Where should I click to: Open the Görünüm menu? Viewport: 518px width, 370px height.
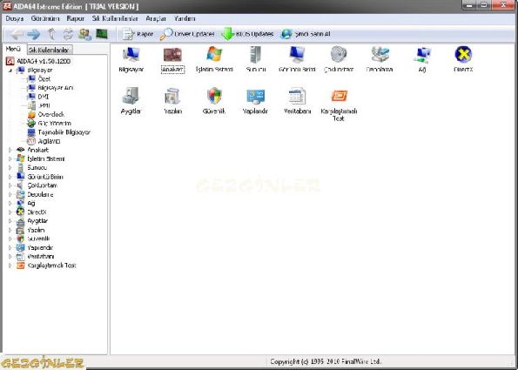tap(45, 19)
